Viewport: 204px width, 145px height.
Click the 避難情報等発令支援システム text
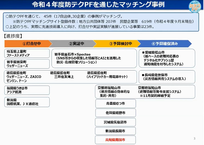[160, 92]
